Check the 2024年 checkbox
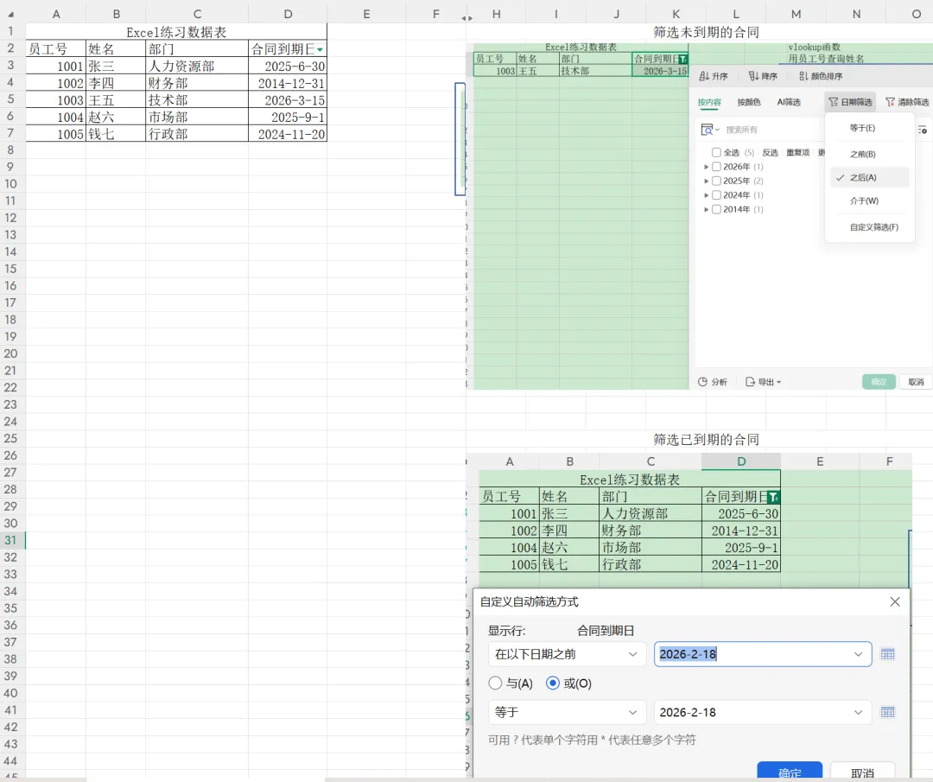933x782 pixels. 716,195
